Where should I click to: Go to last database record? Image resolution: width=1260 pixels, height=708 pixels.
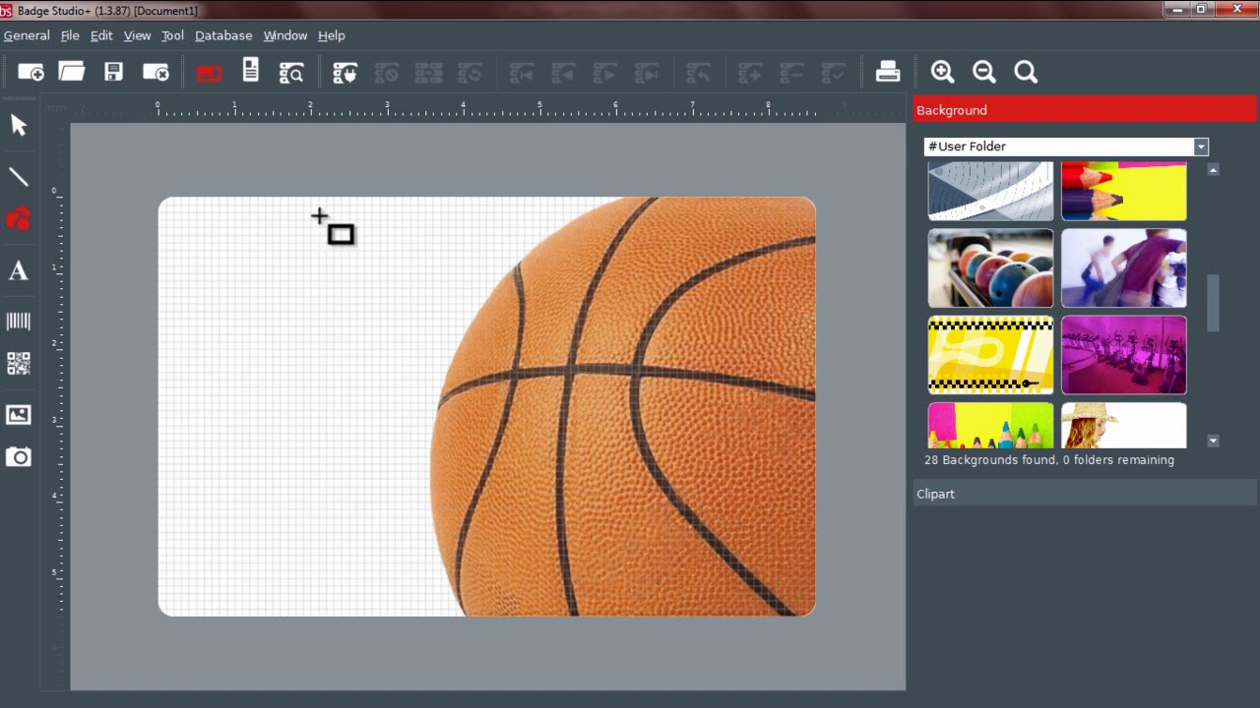(x=647, y=73)
